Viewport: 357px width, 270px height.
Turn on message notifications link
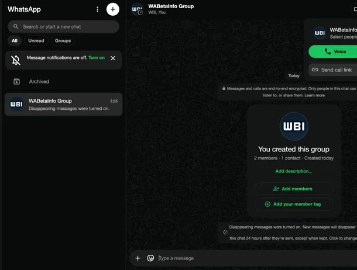tap(97, 58)
